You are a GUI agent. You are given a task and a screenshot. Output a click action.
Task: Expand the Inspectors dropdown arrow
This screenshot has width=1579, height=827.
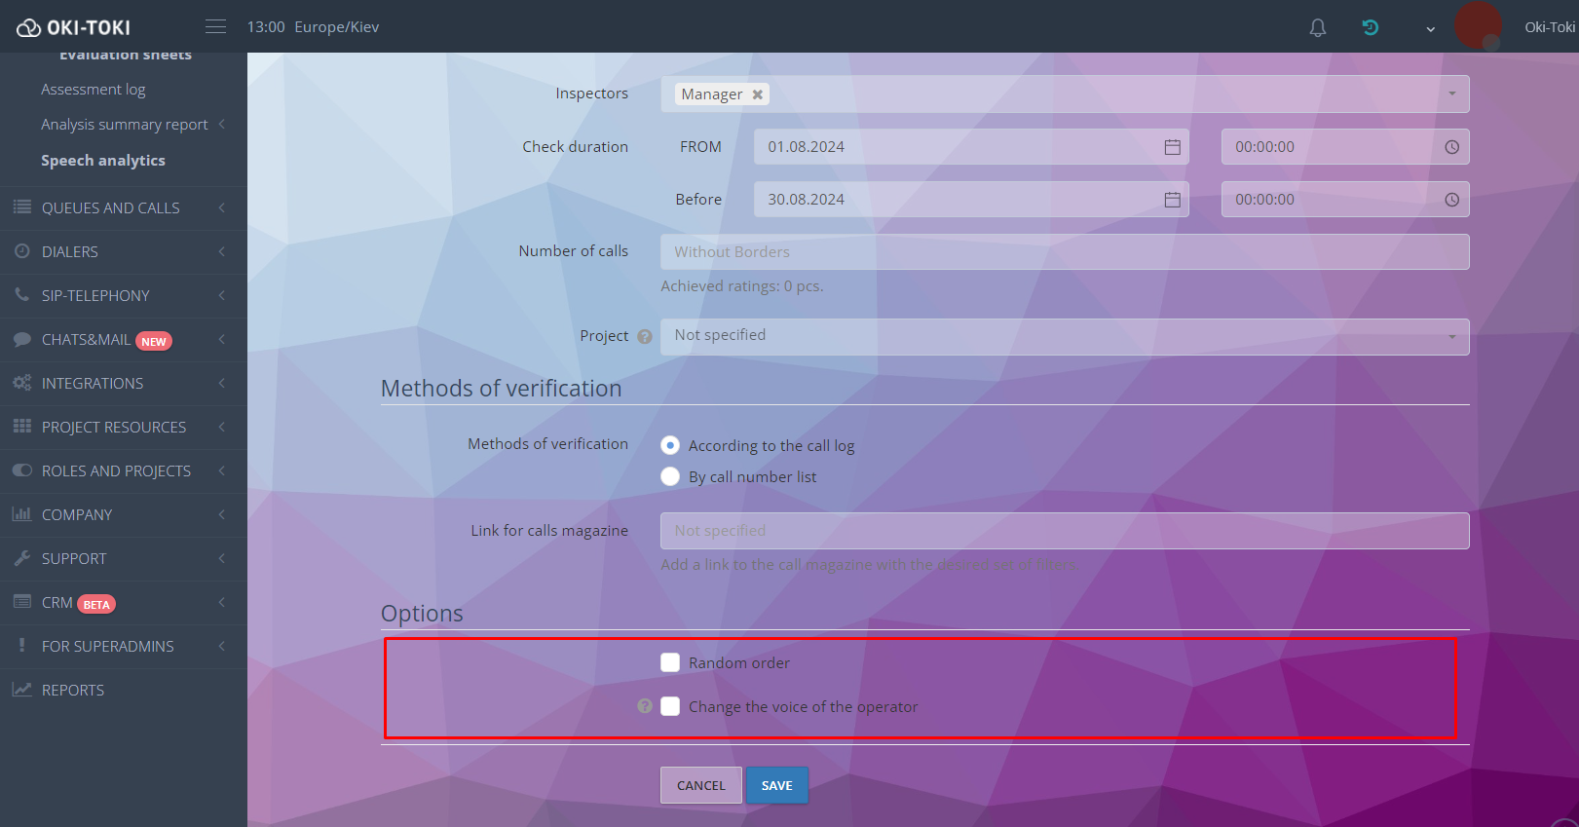coord(1451,94)
